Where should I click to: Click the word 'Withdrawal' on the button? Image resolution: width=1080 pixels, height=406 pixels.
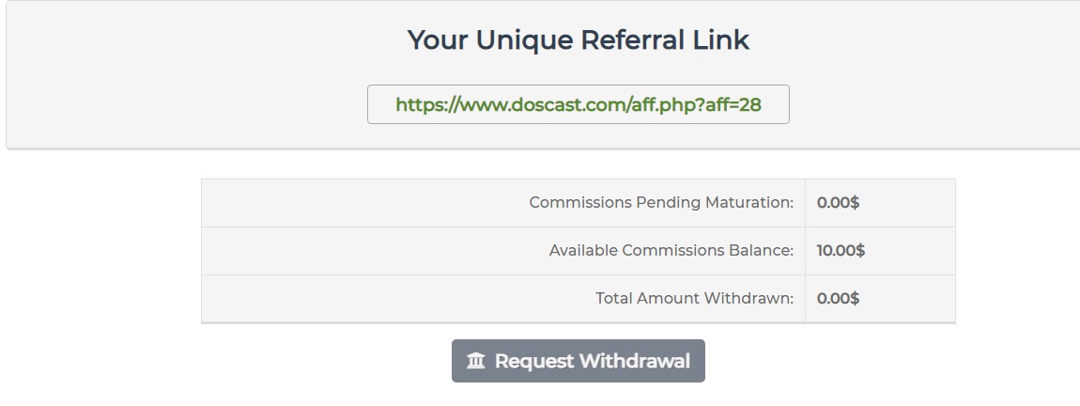tap(634, 362)
